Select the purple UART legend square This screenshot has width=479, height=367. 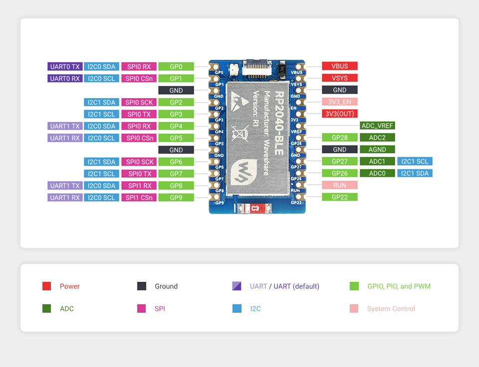tap(237, 286)
